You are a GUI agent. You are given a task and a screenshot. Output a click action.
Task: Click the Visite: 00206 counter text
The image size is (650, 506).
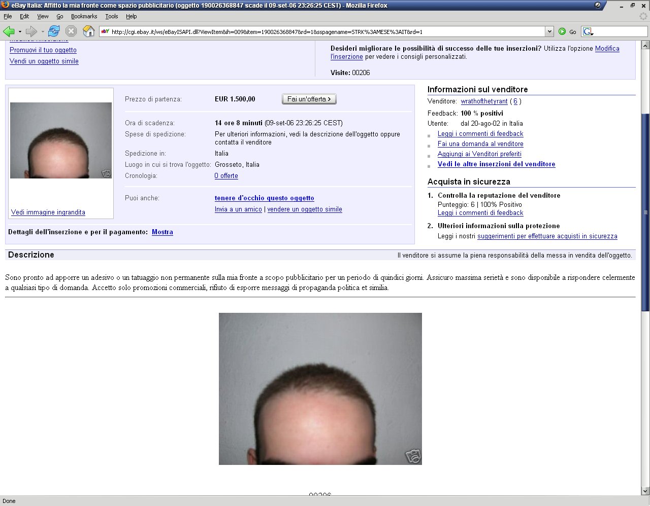pyautogui.click(x=350, y=73)
